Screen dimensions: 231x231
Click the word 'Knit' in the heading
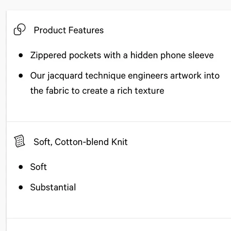pos(119,142)
